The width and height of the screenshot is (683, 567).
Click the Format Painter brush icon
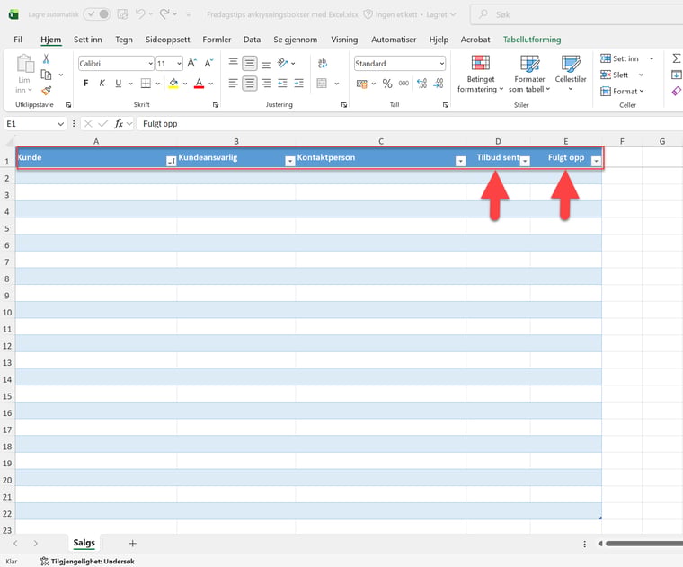pos(46,91)
